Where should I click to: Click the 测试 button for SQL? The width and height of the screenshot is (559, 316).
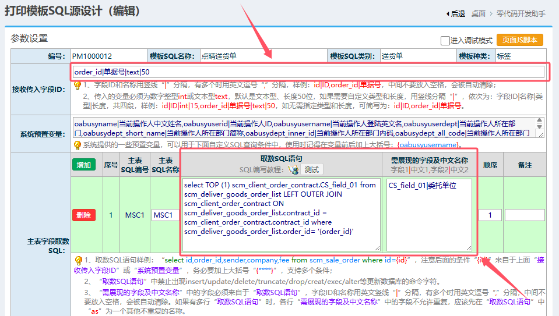point(312,169)
